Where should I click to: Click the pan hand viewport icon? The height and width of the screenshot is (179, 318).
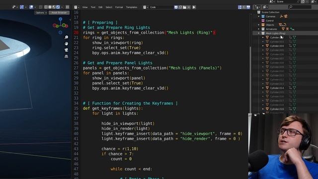[x=66, y=44]
